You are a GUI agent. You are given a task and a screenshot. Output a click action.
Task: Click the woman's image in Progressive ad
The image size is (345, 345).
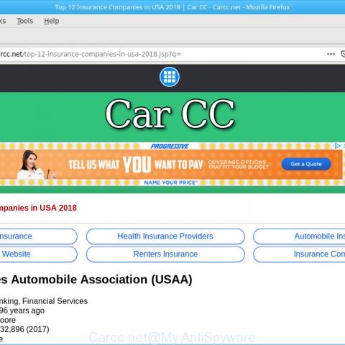click(36, 165)
